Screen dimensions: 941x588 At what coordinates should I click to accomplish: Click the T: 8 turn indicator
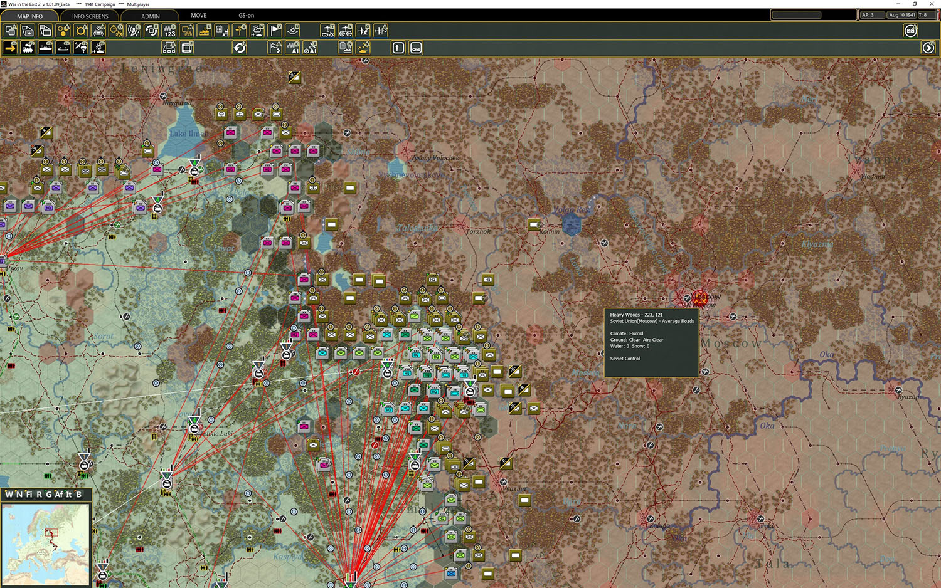pyautogui.click(x=927, y=15)
